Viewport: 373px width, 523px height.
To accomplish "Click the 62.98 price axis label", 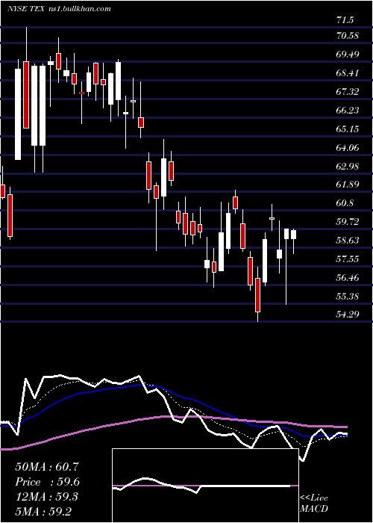I will [348, 166].
